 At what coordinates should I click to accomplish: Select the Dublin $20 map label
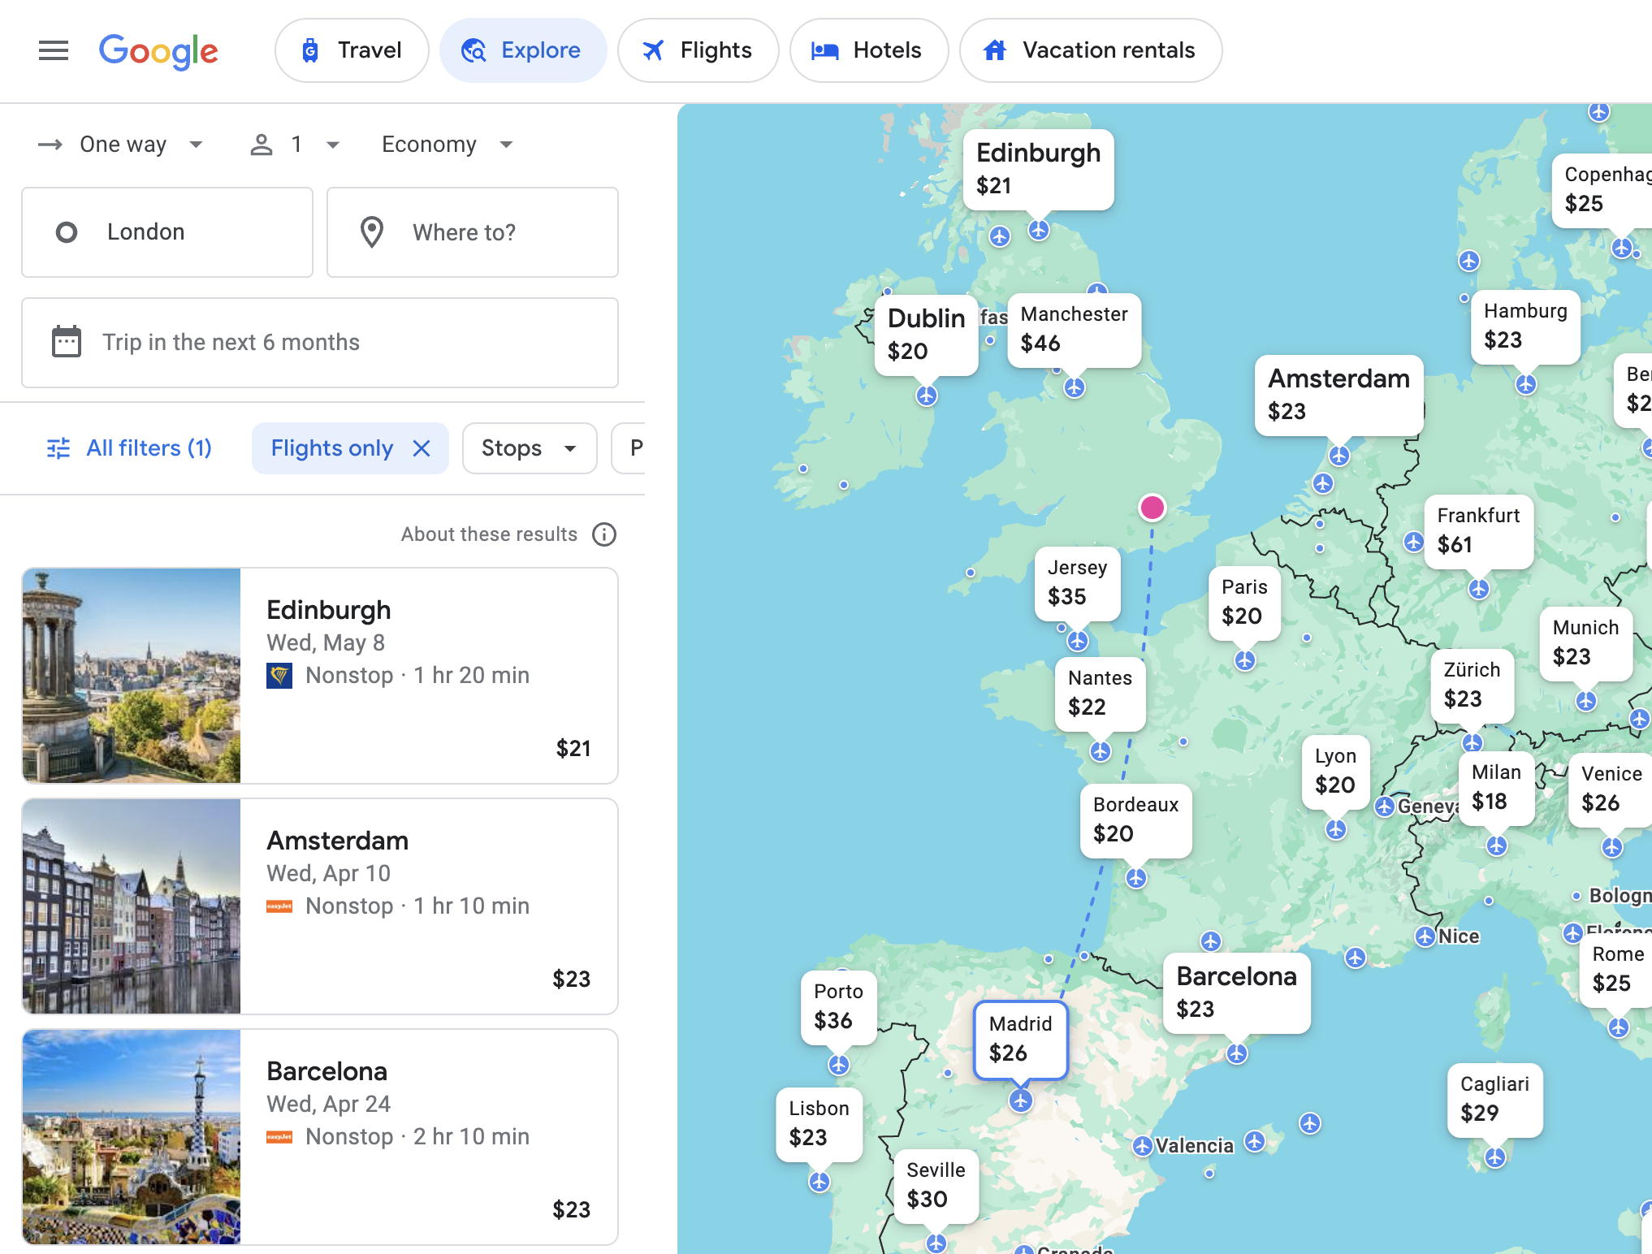[926, 335]
